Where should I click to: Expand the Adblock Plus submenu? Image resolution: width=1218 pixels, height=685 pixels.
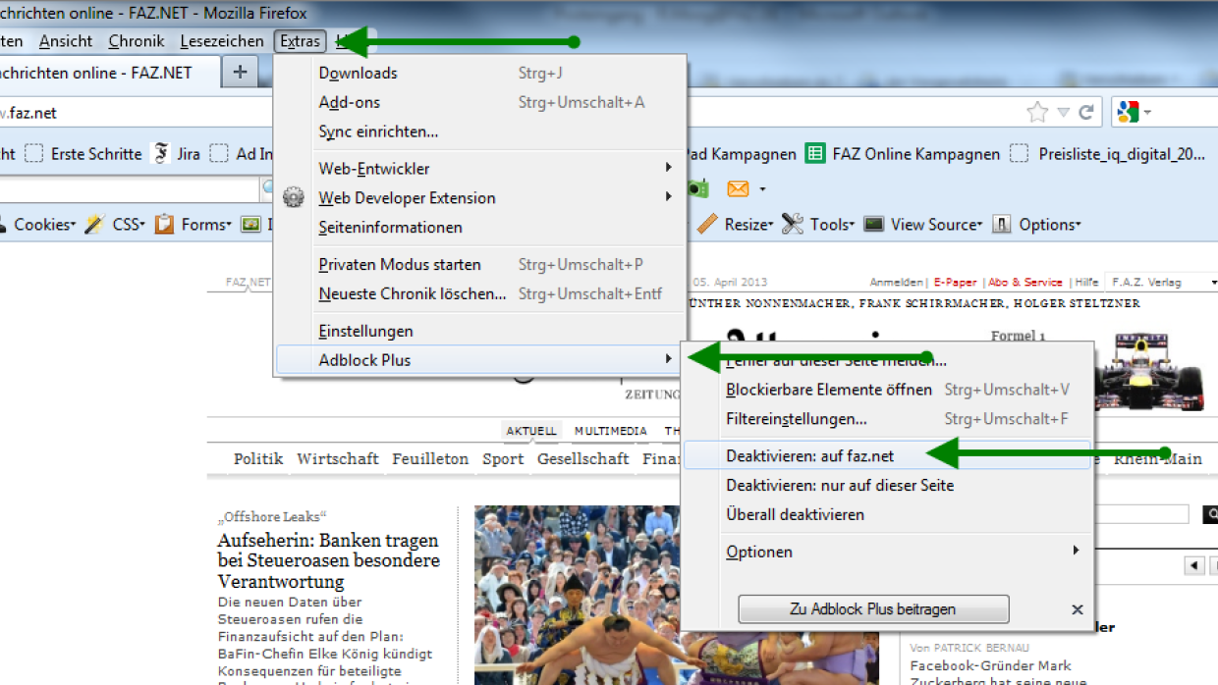pos(668,360)
